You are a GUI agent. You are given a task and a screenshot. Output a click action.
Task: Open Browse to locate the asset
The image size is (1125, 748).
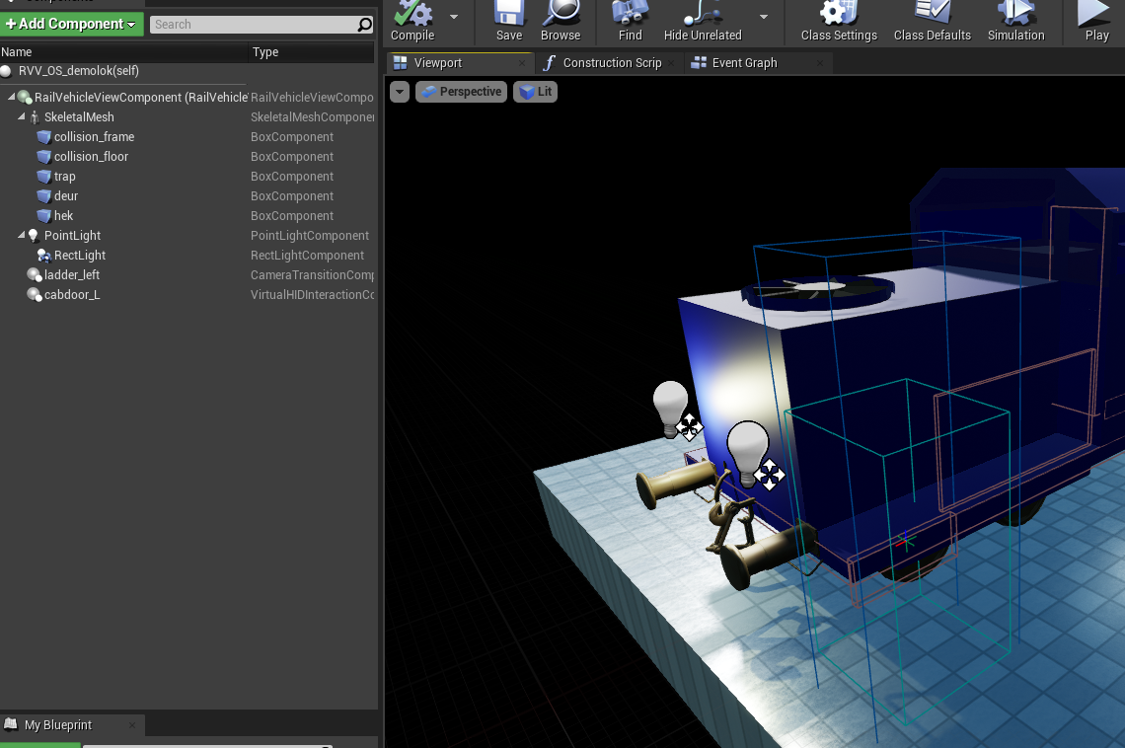coord(561,14)
